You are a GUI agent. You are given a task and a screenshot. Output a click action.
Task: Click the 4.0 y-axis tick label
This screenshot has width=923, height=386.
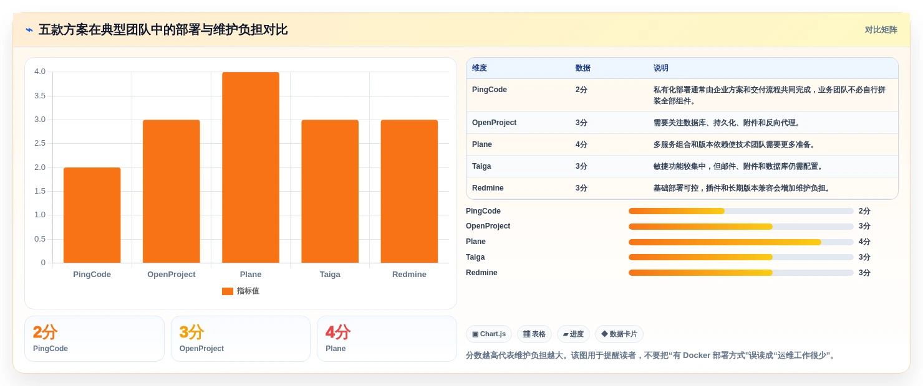click(40, 72)
